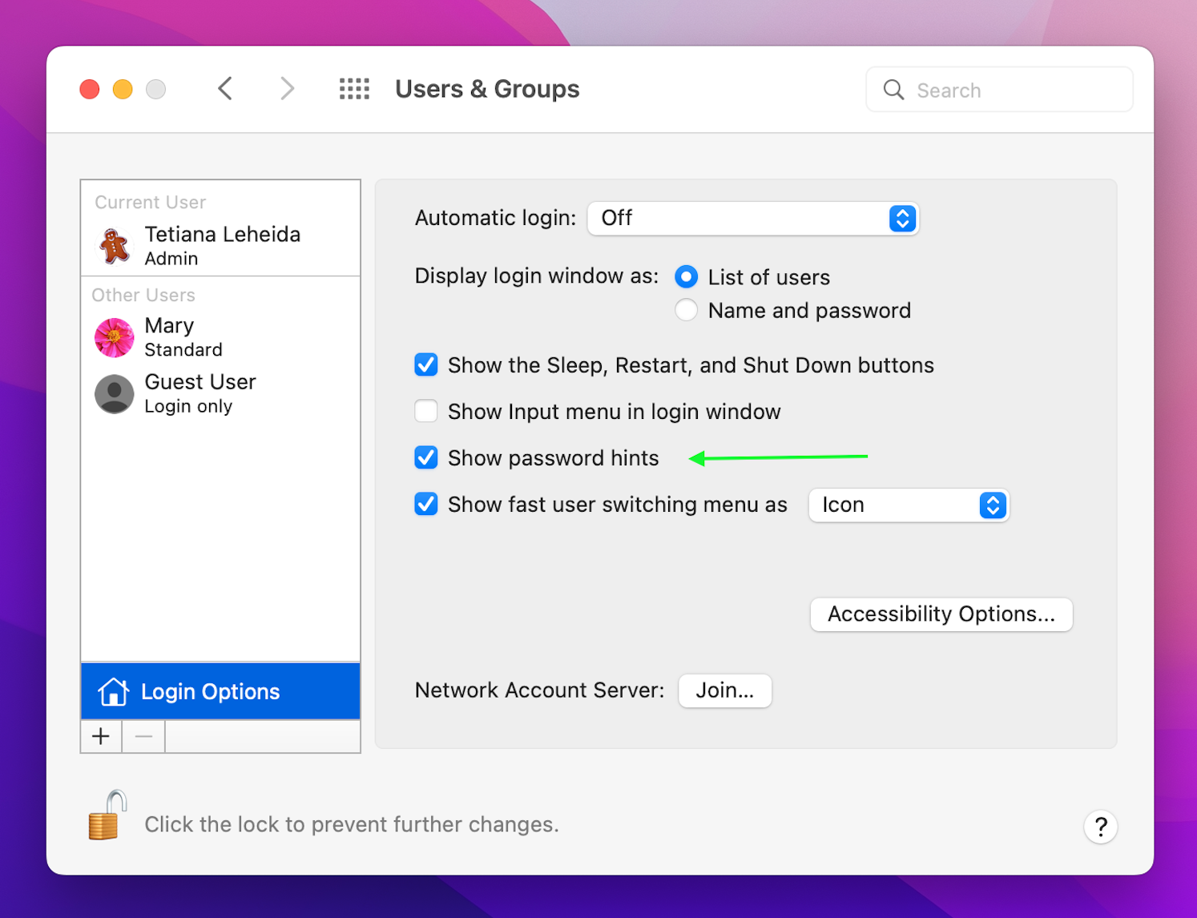Go back with the left chevron
1197x918 pixels.
225,88
